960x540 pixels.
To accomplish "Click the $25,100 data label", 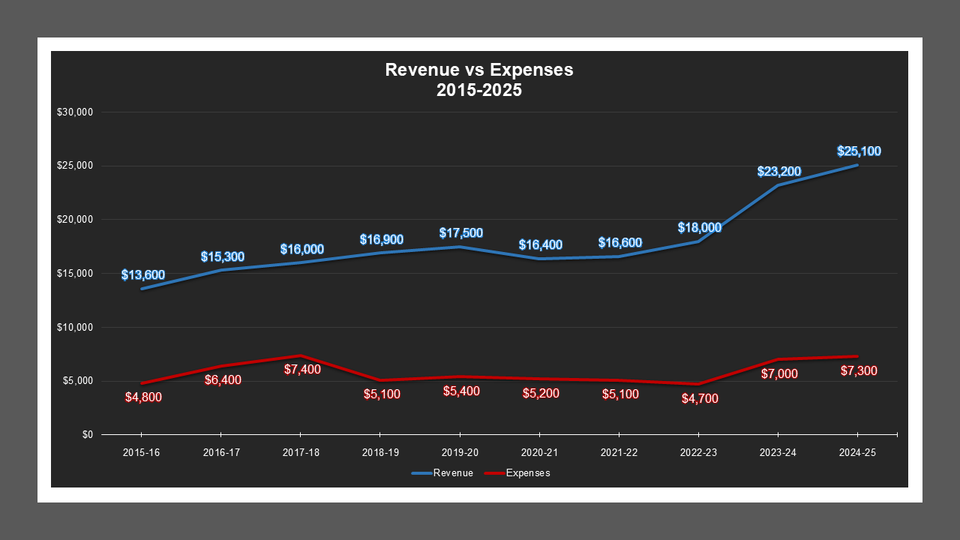I will tap(858, 151).
